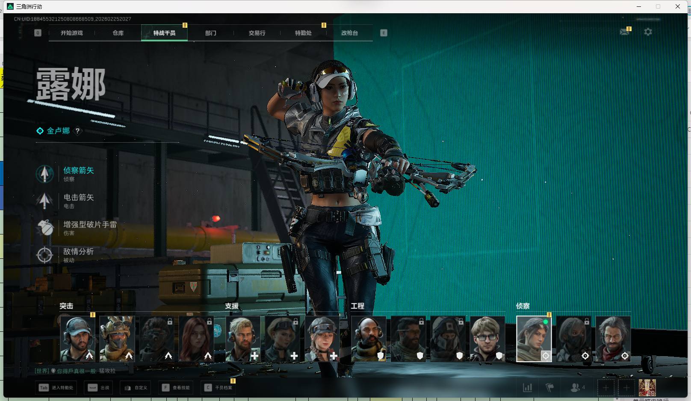691x401 pixels.
Task: Click the first empty squad slot plus
Action: click(x=605, y=388)
